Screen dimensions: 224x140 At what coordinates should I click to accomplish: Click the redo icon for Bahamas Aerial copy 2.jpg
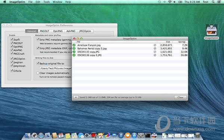[x=155, y=49]
